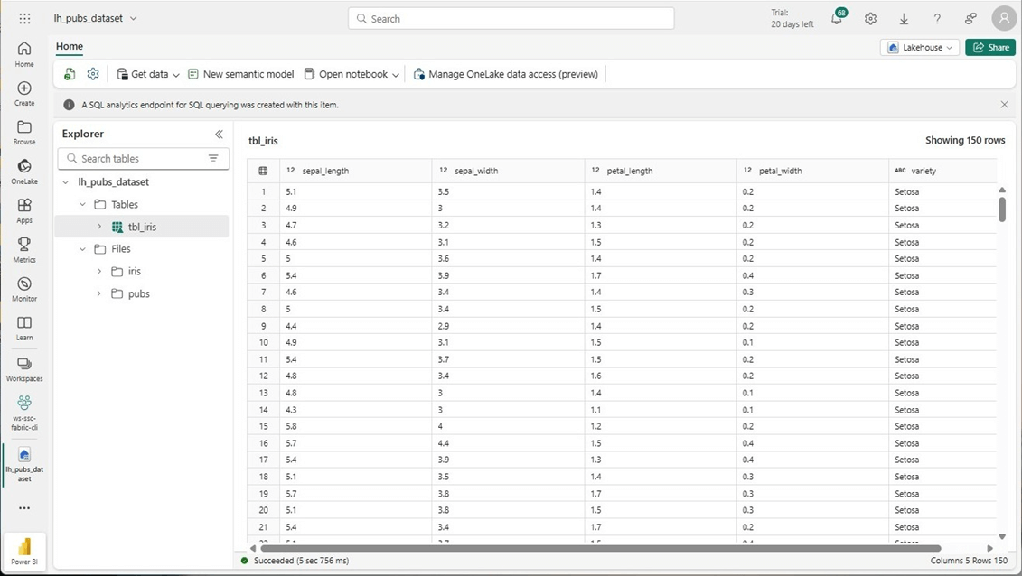Open Lakehouse mode switcher dropdown

(x=920, y=48)
